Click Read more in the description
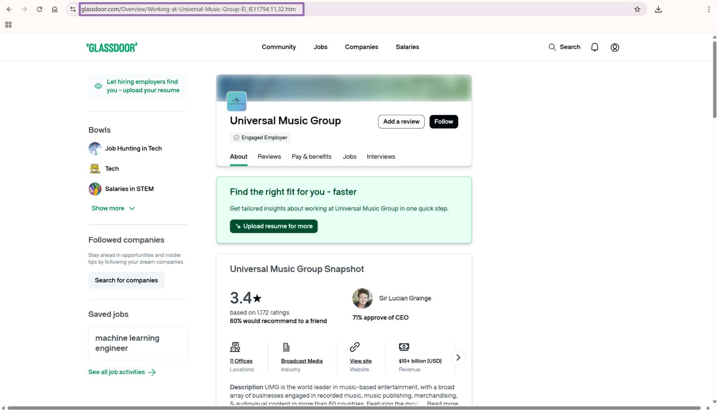 (x=443, y=403)
